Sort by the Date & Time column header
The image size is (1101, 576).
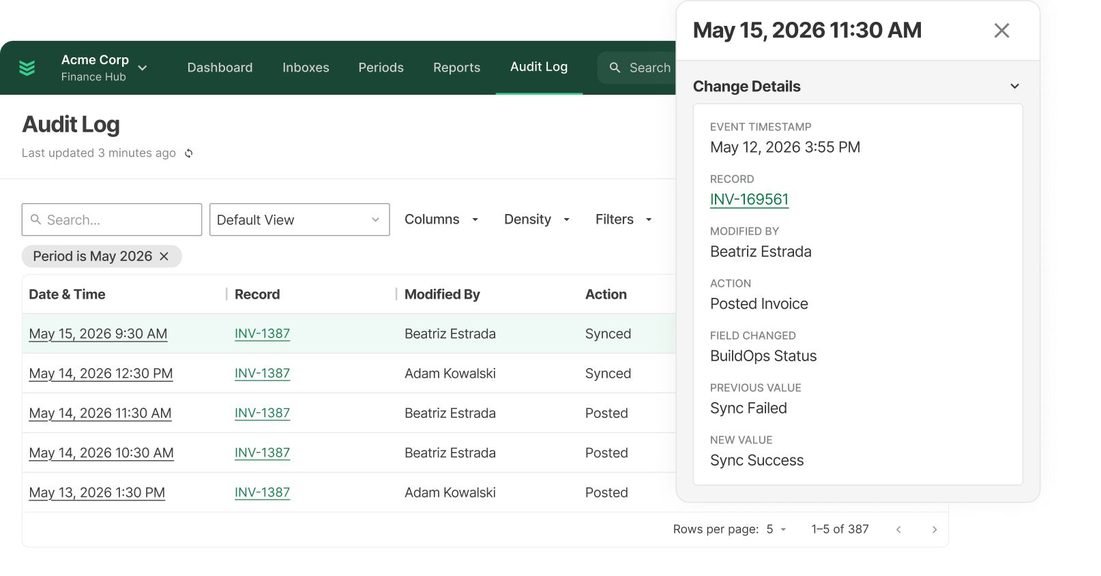coord(67,294)
